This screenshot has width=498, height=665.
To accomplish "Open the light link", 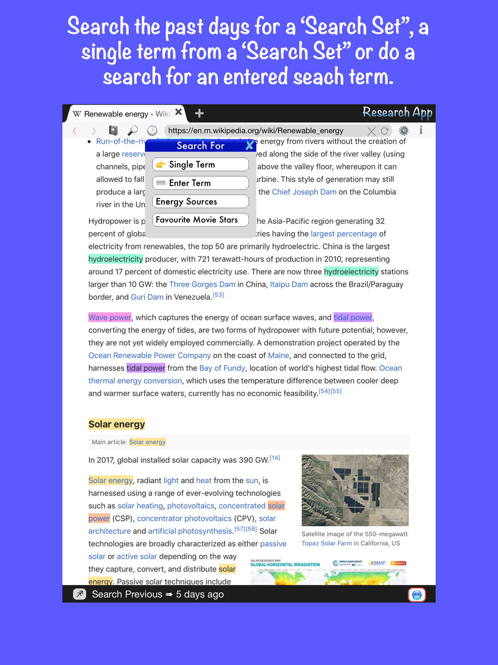I will [171, 481].
